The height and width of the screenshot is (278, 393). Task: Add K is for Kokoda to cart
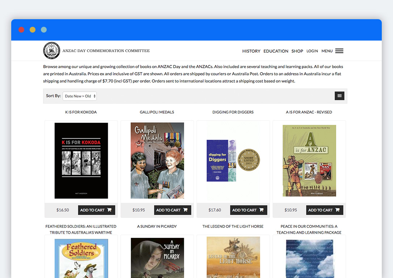[97, 210]
